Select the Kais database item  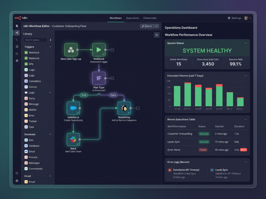[29, 140]
